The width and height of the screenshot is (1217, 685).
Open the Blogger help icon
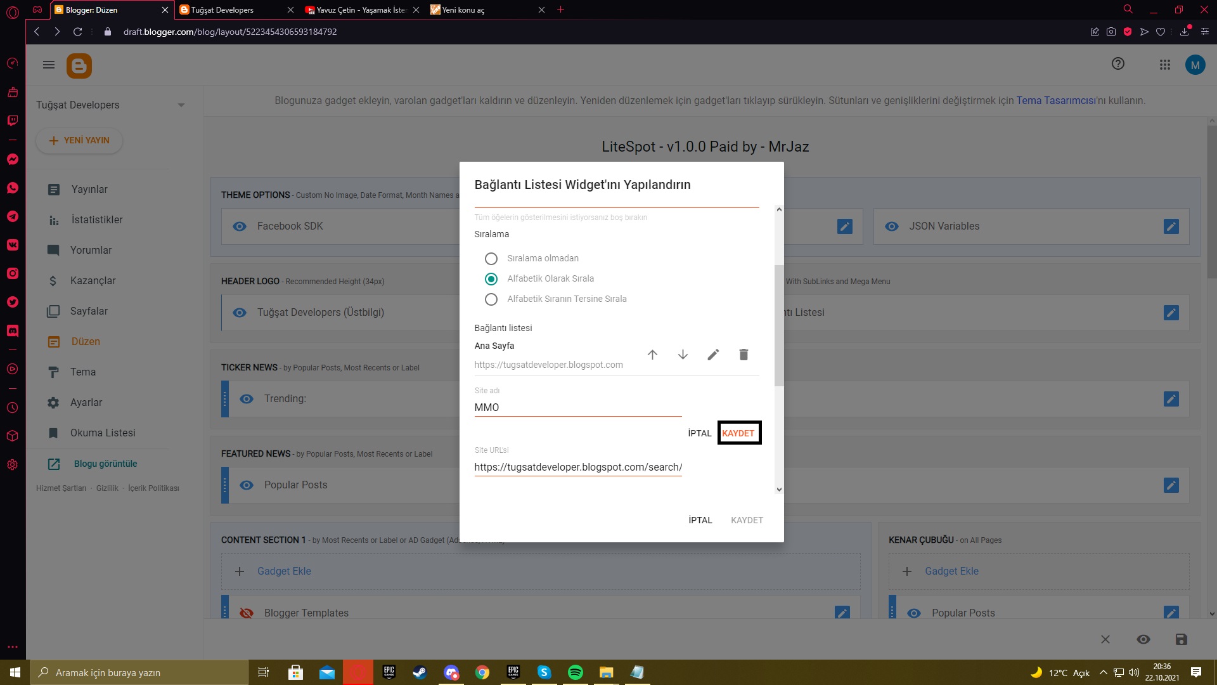point(1118,64)
